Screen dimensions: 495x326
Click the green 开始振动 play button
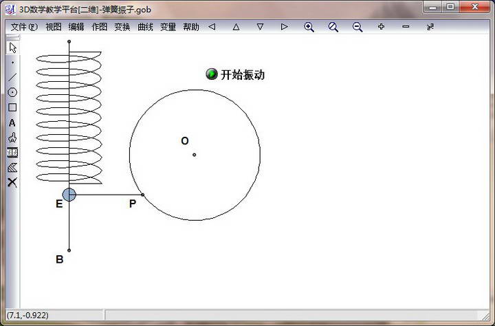point(212,74)
